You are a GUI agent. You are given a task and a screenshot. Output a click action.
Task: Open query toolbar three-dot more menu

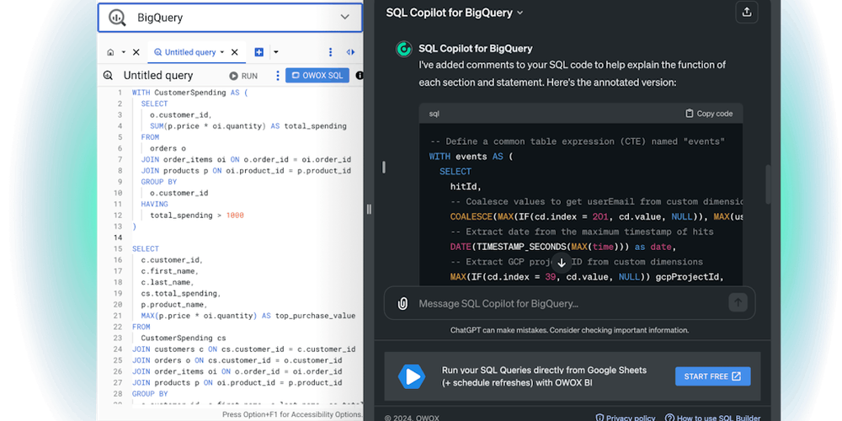coord(278,76)
